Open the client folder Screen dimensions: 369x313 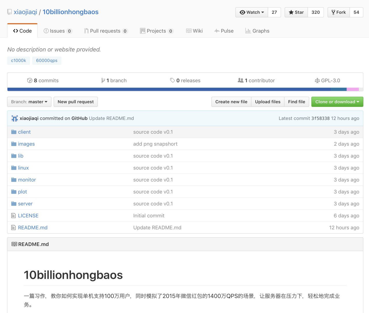24,132
